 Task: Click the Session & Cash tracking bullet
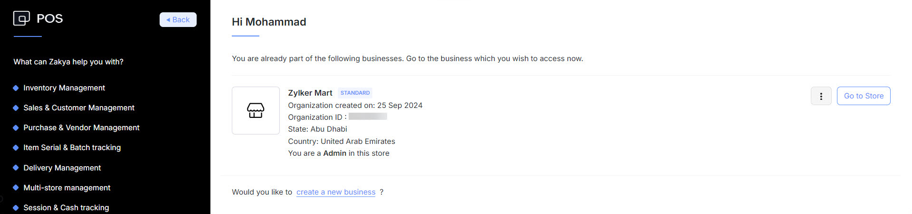[16, 208]
